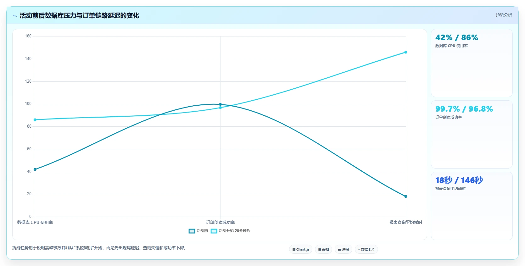Screen dimensions: 525x266
Task: Click the 进度 tag pill
Action: pyautogui.click(x=343, y=249)
